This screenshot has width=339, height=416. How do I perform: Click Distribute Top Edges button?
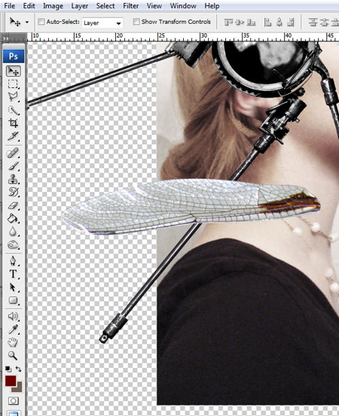point(313,23)
